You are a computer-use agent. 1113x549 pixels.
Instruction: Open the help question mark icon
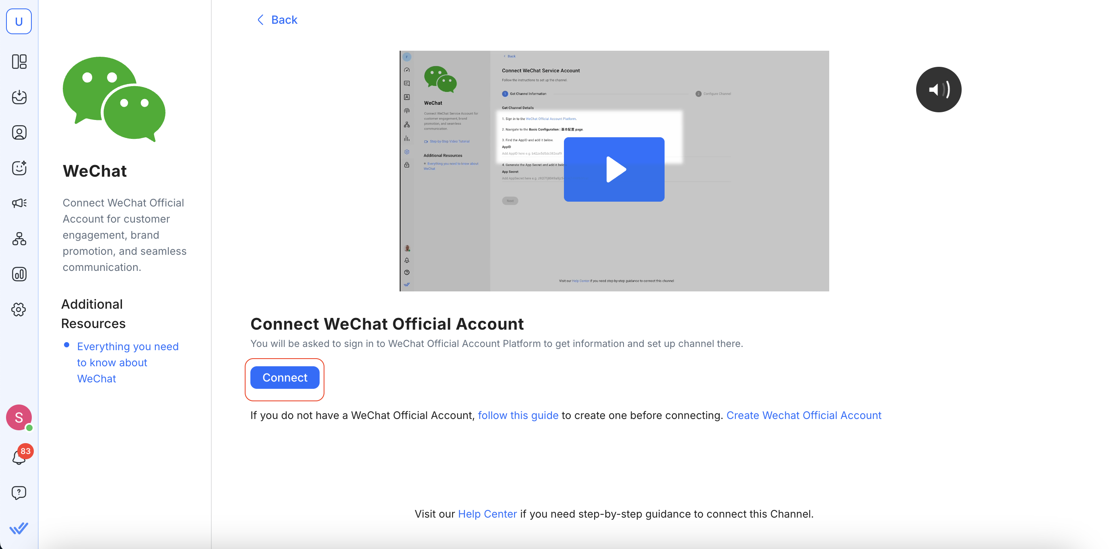click(x=19, y=492)
